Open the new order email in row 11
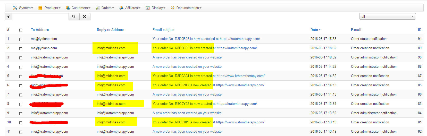Image resolution: width=427 pixels, height=136 pixels. (187, 131)
